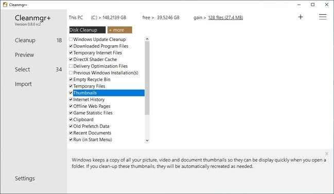The image size is (334, 194).
Task: Open the Select section in sidebar
Action: tap(22, 69)
